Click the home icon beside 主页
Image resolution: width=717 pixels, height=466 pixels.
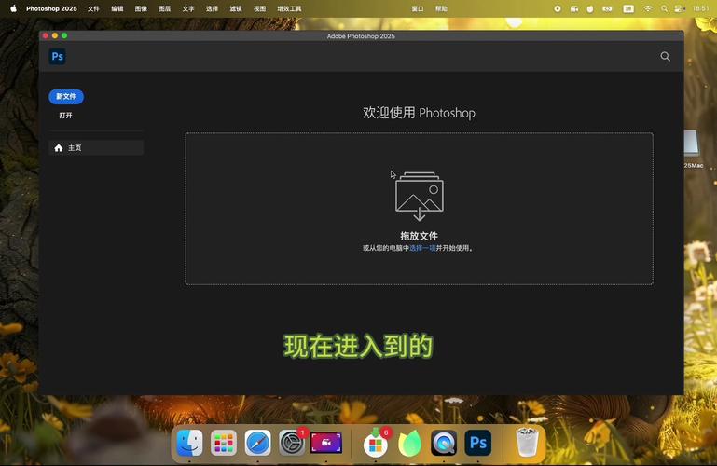(x=59, y=147)
